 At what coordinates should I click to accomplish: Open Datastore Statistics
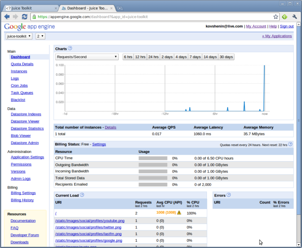coord(27,129)
